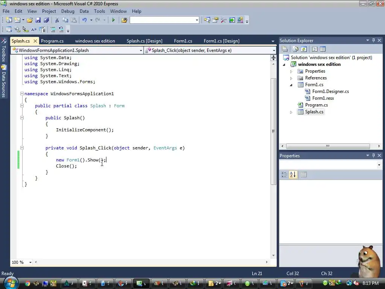Click Show All Files in Solution Explorer
Screen dimensions: 385x289
(x=296, y=49)
